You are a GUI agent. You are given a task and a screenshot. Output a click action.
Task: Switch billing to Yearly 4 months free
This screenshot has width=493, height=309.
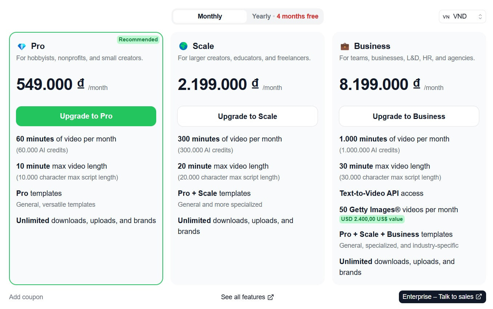point(285,16)
